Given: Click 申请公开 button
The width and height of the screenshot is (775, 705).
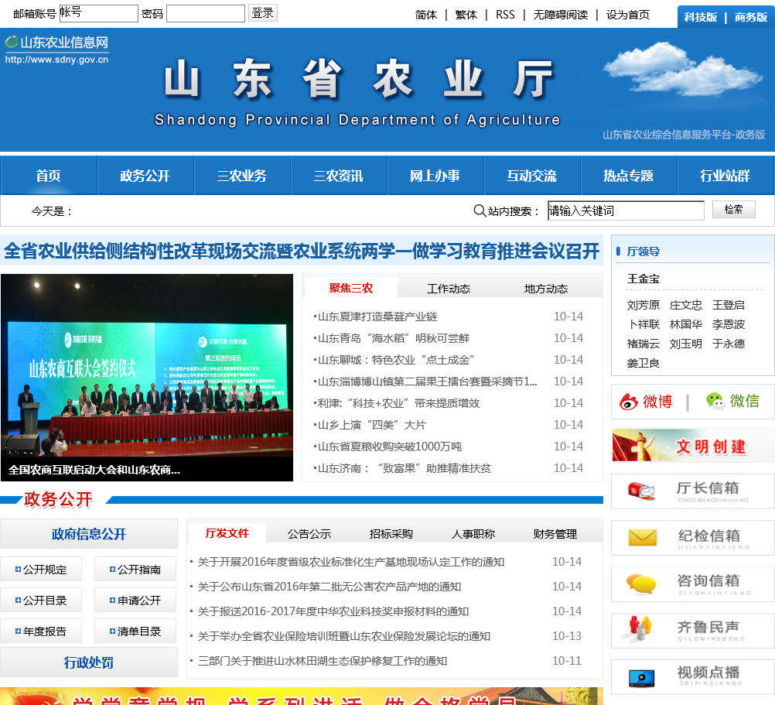Looking at the screenshot, I should point(135,601).
